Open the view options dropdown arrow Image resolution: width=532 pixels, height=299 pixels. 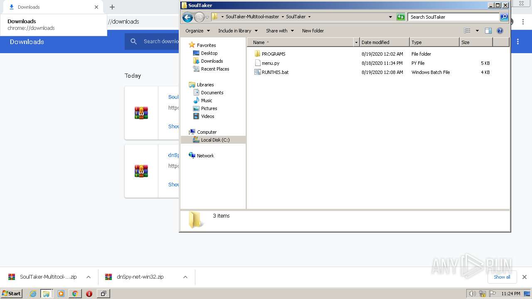477,31
